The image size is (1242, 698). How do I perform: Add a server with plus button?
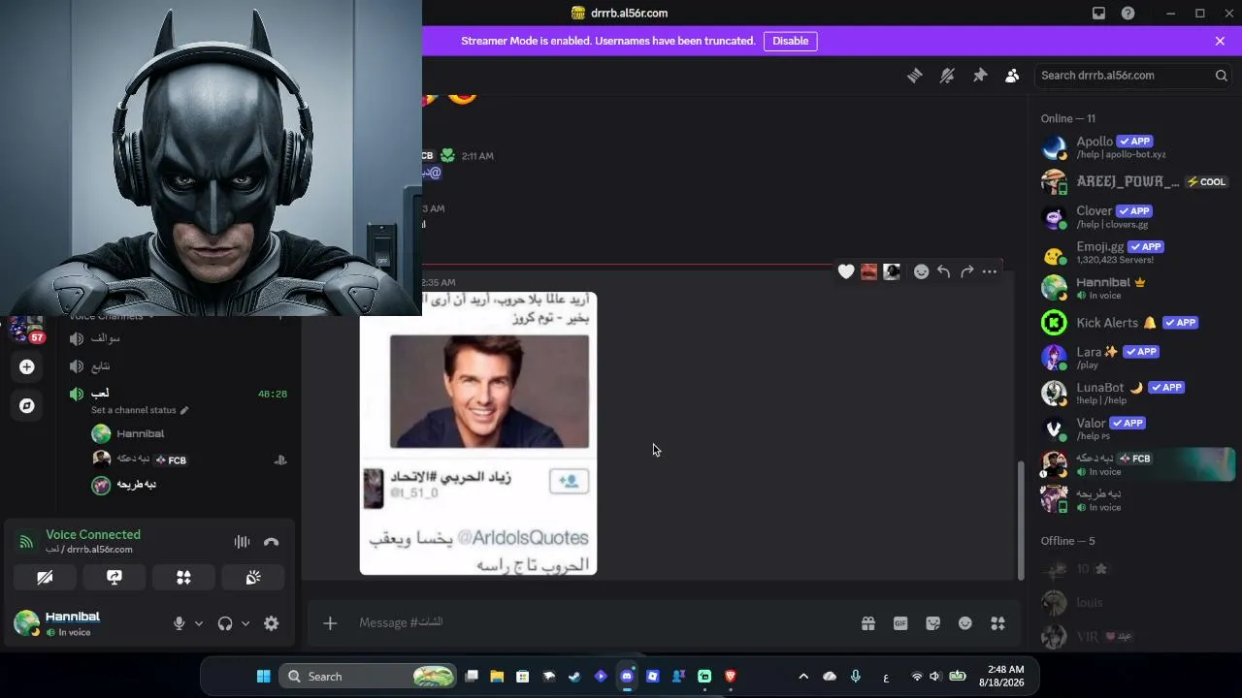(27, 367)
